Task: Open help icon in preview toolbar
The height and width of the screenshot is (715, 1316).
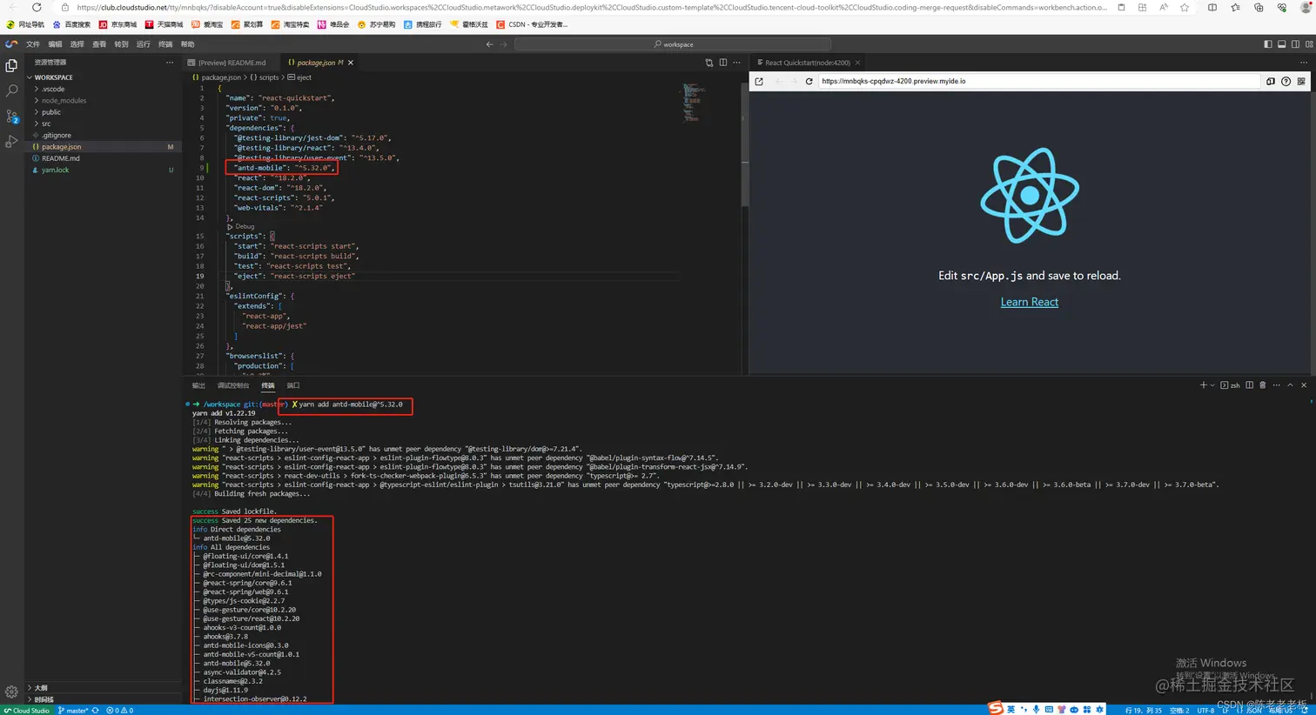Action: click(x=1286, y=81)
